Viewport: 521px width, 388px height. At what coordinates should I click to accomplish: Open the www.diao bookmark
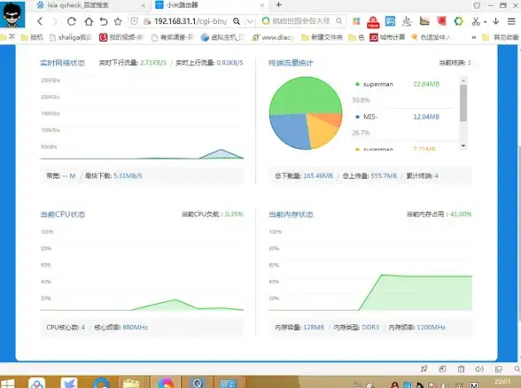(273, 37)
